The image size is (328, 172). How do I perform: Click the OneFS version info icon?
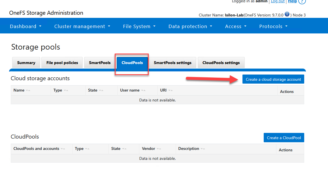click(x=287, y=14)
